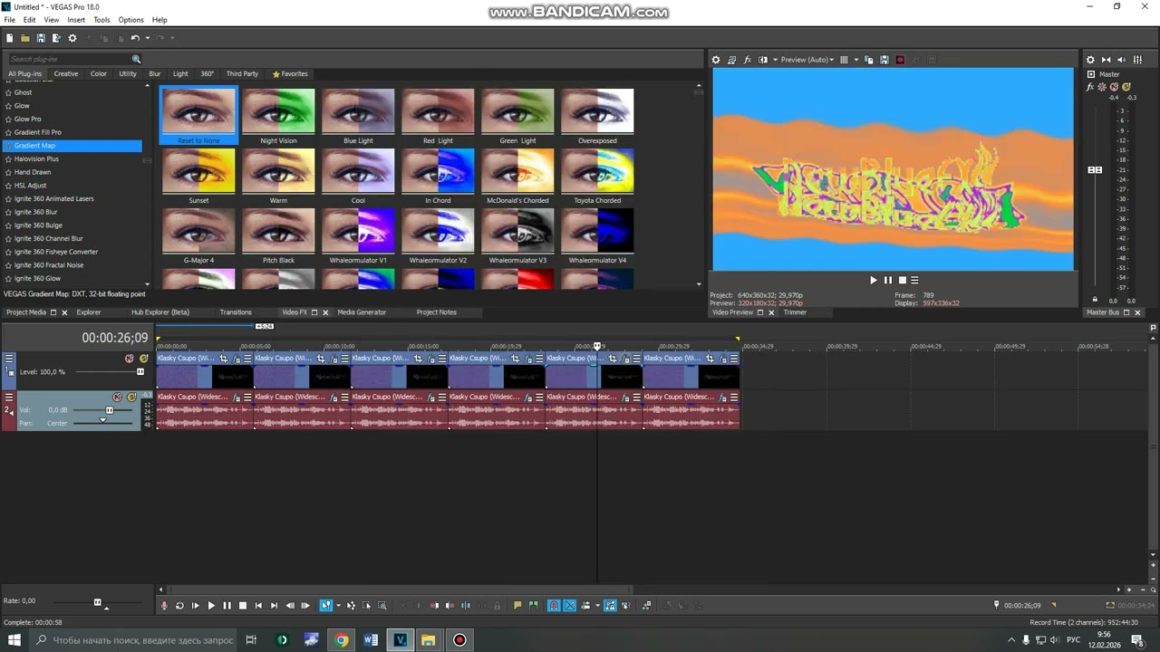The width and height of the screenshot is (1160, 652).
Task: Copy preview snapshot to clipboard
Action: (x=869, y=60)
